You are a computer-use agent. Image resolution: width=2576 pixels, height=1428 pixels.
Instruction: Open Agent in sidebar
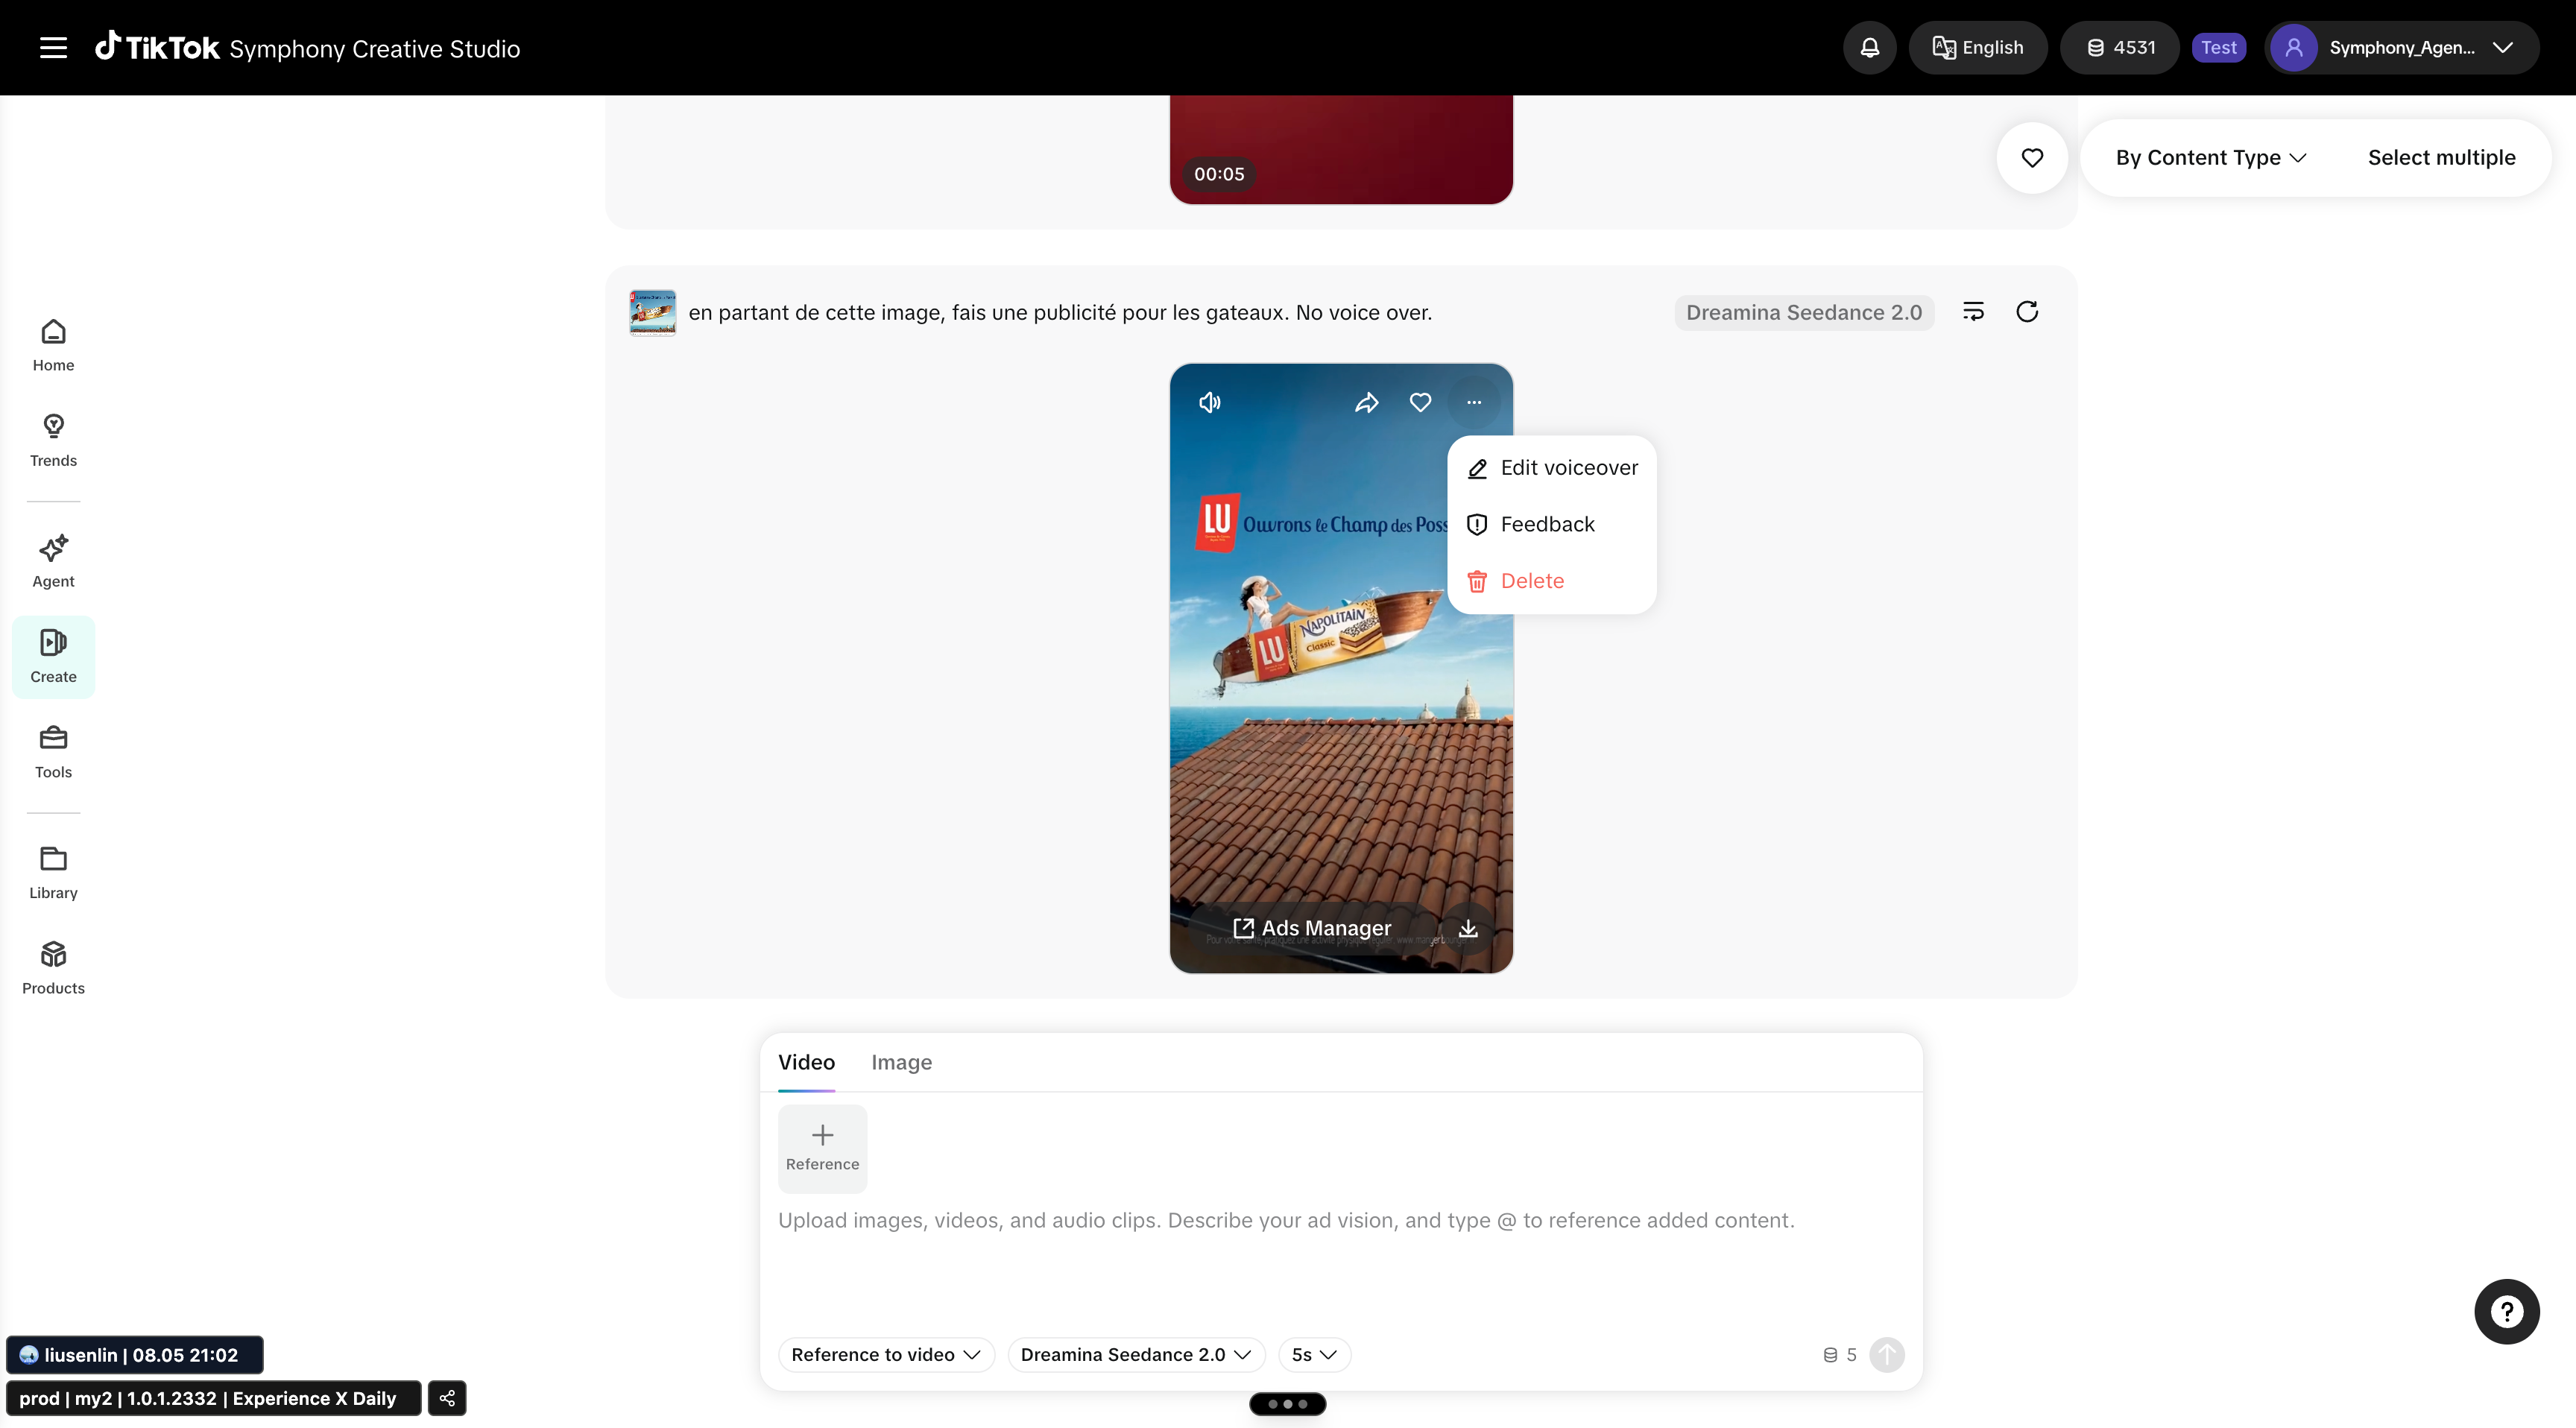click(x=53, y=562)
